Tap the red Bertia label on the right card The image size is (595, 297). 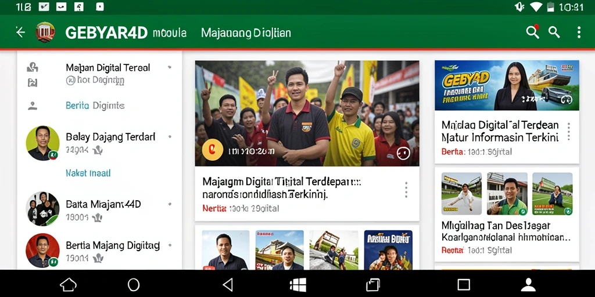click(x=453, y=152)
